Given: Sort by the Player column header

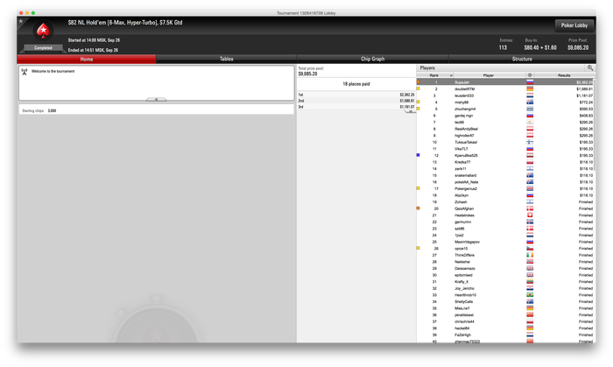Looking at the screenshot, I should [489, 75].
